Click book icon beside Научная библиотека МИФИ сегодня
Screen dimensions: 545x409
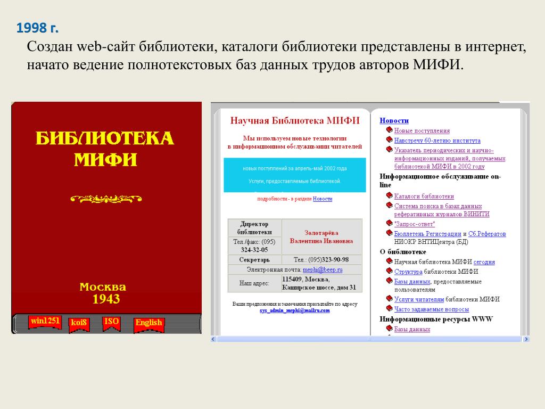coord(389,261)
